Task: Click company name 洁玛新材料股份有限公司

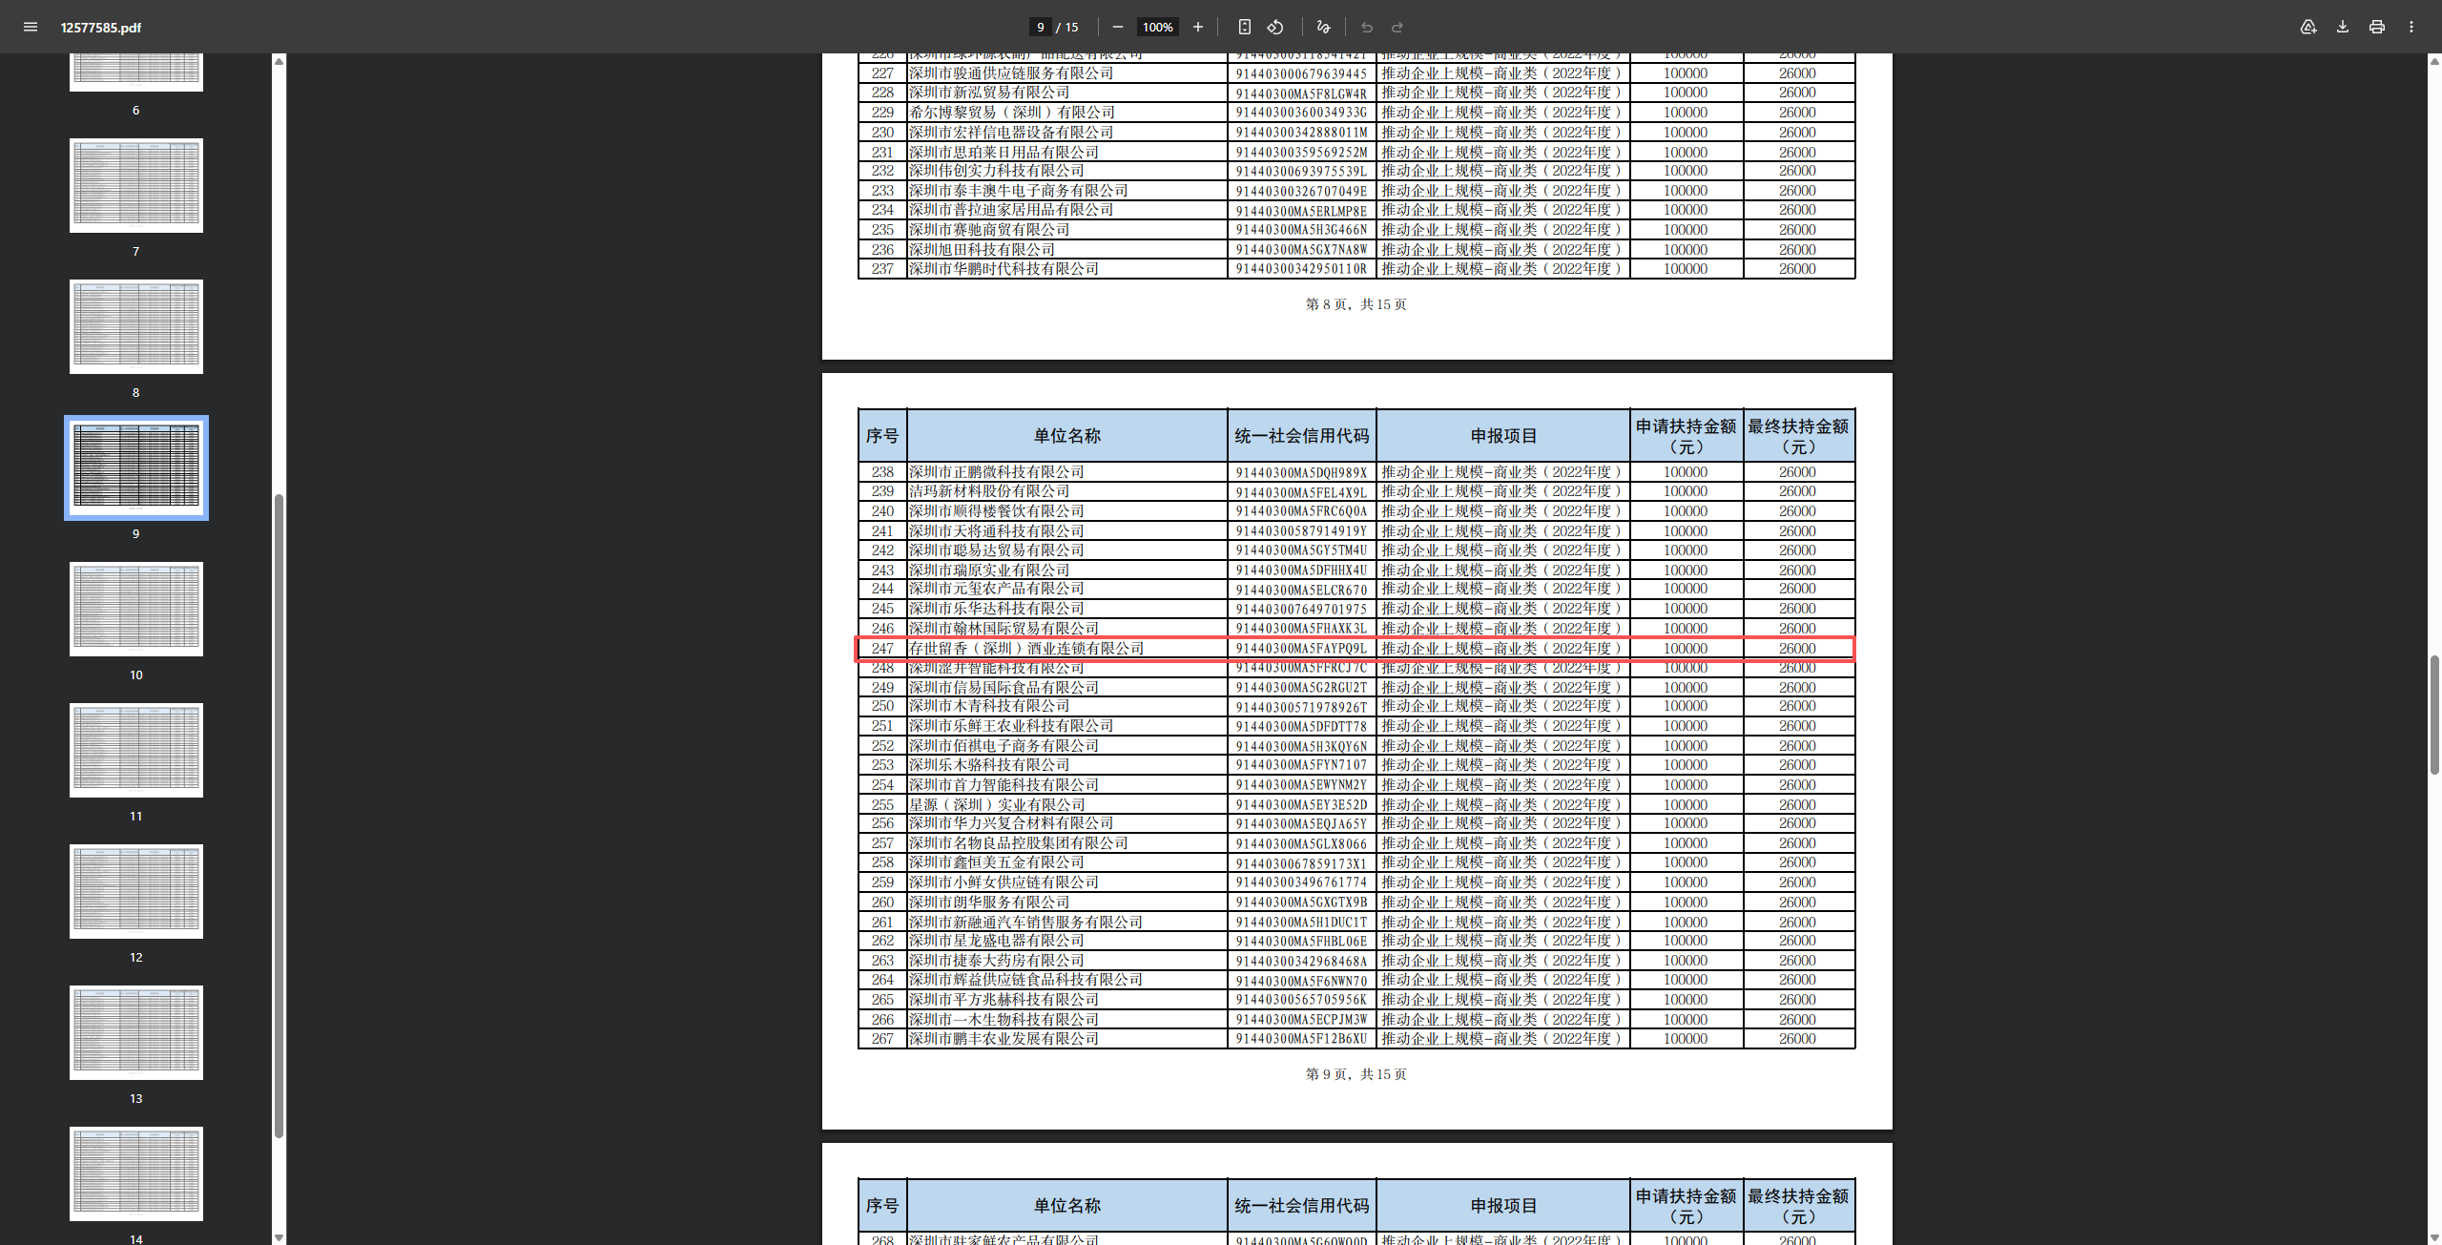Action: (x=989, y=491)
